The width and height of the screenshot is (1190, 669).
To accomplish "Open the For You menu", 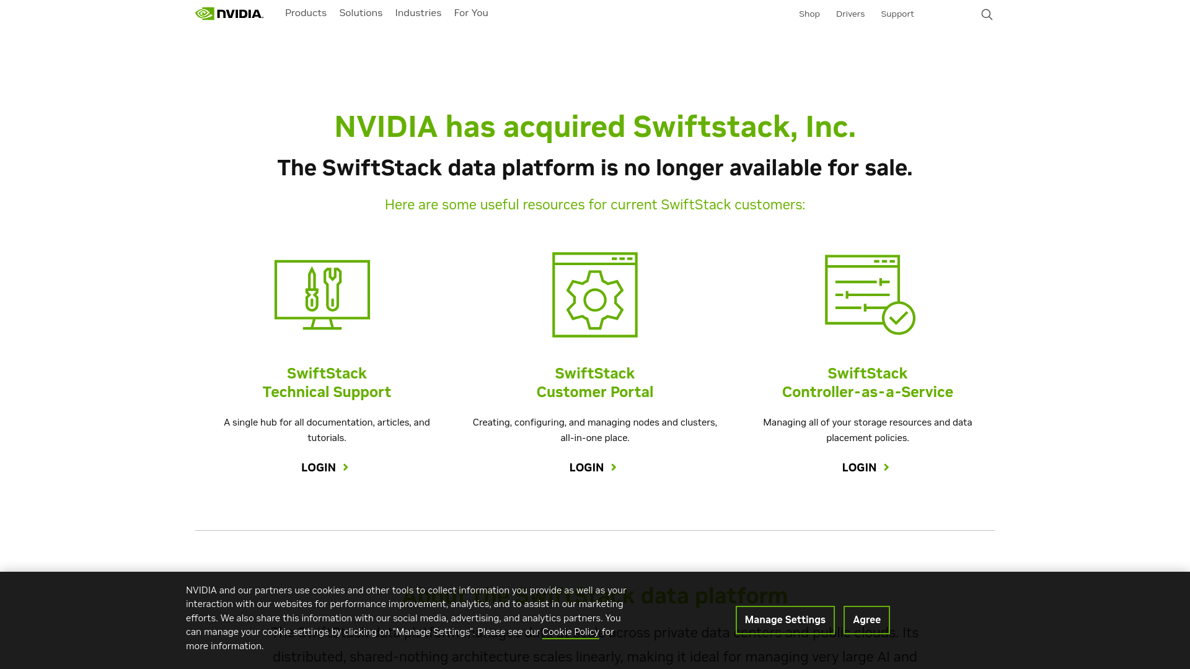I will click(471, 13).
